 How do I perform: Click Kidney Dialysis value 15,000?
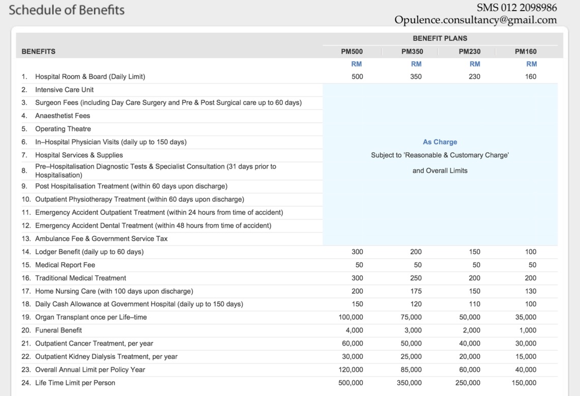click(x=526, y=357)
